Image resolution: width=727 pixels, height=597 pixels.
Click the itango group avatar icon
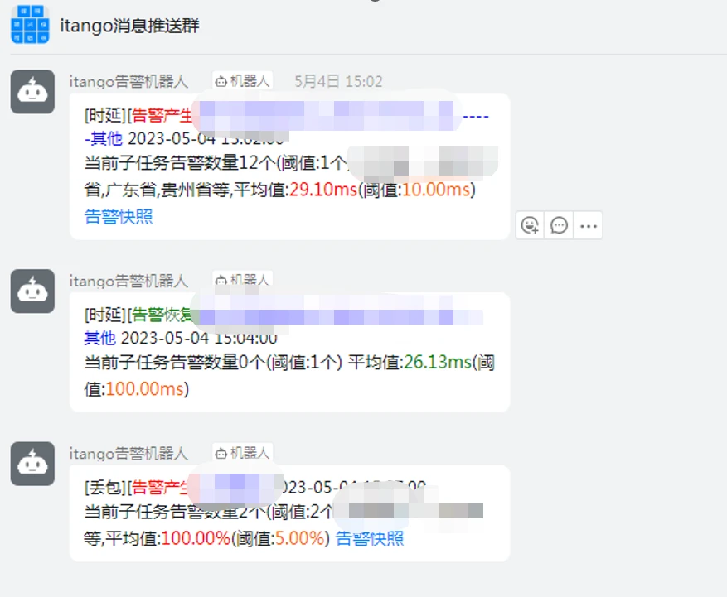(x=30, y=25)
